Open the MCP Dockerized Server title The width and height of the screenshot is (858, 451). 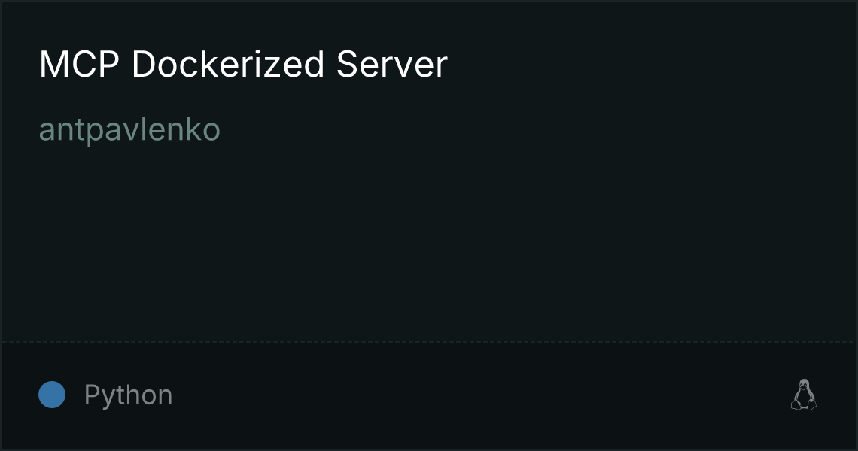tap(244, 64)
